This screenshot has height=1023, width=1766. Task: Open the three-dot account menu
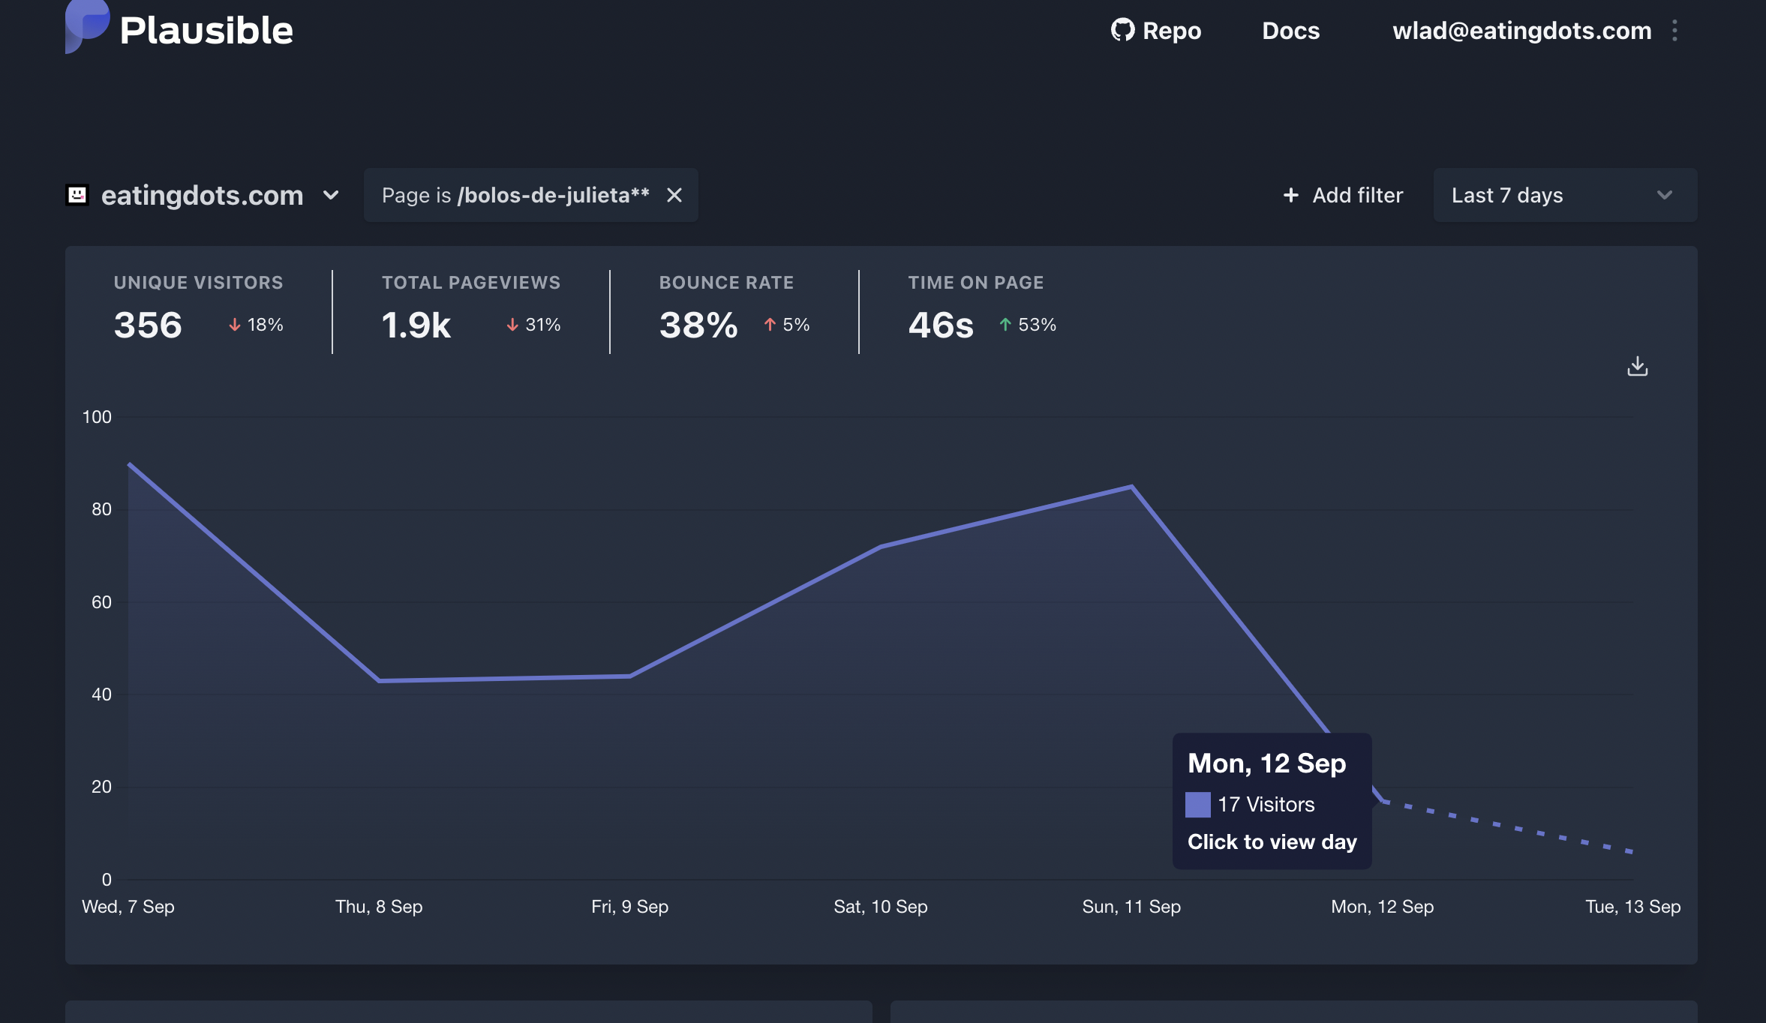pos(1674,31)
